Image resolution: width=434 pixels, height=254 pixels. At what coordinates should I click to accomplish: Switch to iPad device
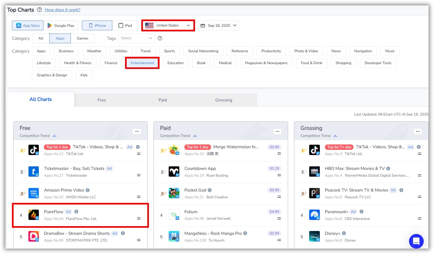coord(125,25)
